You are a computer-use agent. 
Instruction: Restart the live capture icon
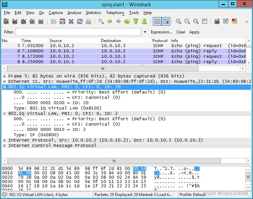click(x=41, y=21)
